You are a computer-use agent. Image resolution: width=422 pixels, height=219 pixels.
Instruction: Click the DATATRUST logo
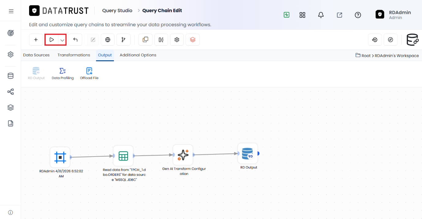59,11
